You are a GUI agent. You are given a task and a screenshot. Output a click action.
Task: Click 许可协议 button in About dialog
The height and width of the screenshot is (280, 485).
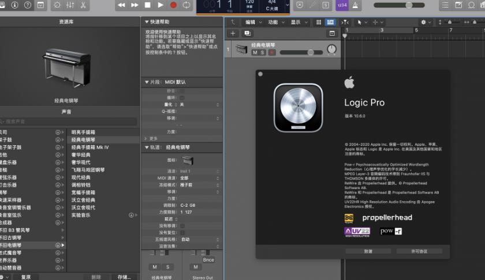[419, 251]
